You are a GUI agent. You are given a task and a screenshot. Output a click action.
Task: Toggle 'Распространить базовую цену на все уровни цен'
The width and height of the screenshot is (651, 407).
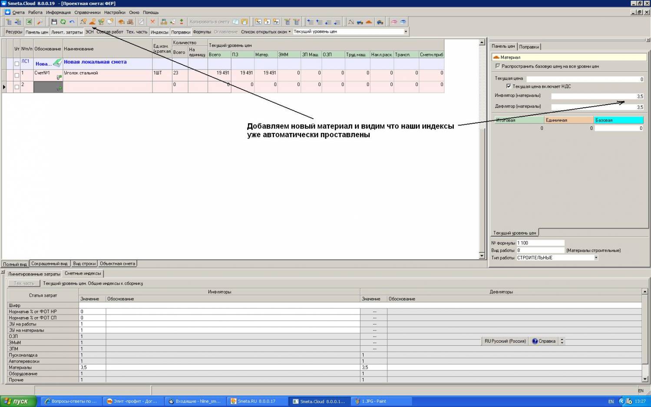tap(498, 66)
